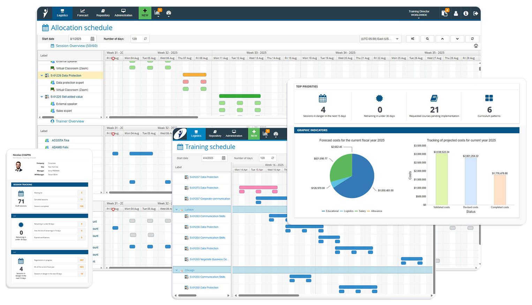Image resolution: width=532 pixels, height=305 pixels.
Task: Click NEW button in Training schedule window
Action: (x=254, y=134)
